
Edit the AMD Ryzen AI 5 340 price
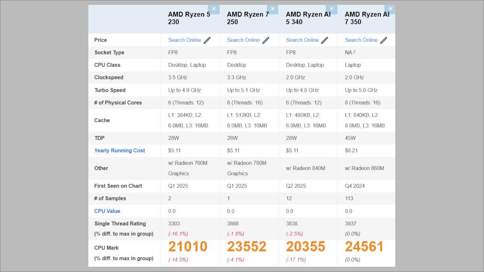click(x=324, y=40)
